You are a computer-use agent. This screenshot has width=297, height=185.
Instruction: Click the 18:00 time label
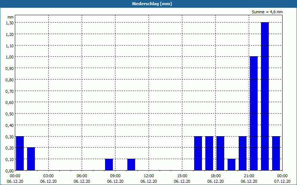[216, 176]
